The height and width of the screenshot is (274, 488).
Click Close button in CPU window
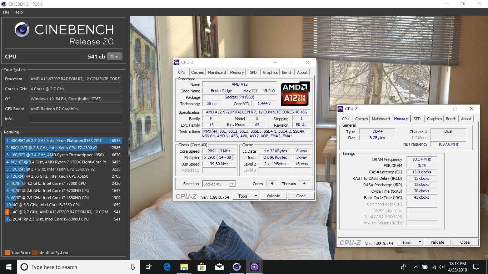click(x=301, y=196)
